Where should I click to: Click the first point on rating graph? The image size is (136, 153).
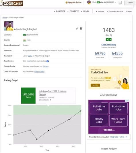pyautogui.click(x=14, y=135)
